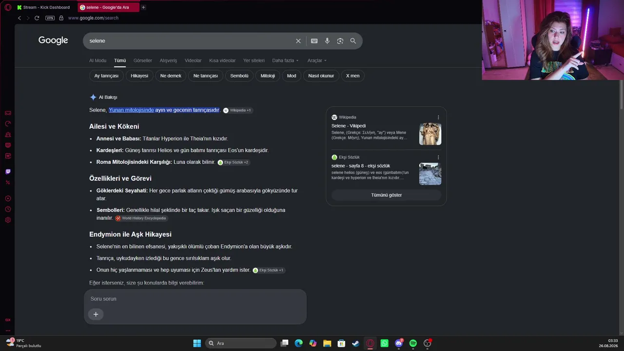Select the Ne tanrıçası suggestion chip
The height and width of the screenshot is (351, 624).
(206, 76)
